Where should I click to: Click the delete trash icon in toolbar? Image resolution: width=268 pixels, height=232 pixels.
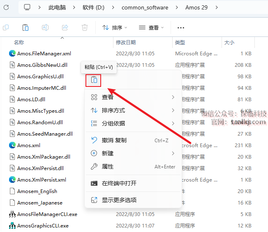[85, 27]
